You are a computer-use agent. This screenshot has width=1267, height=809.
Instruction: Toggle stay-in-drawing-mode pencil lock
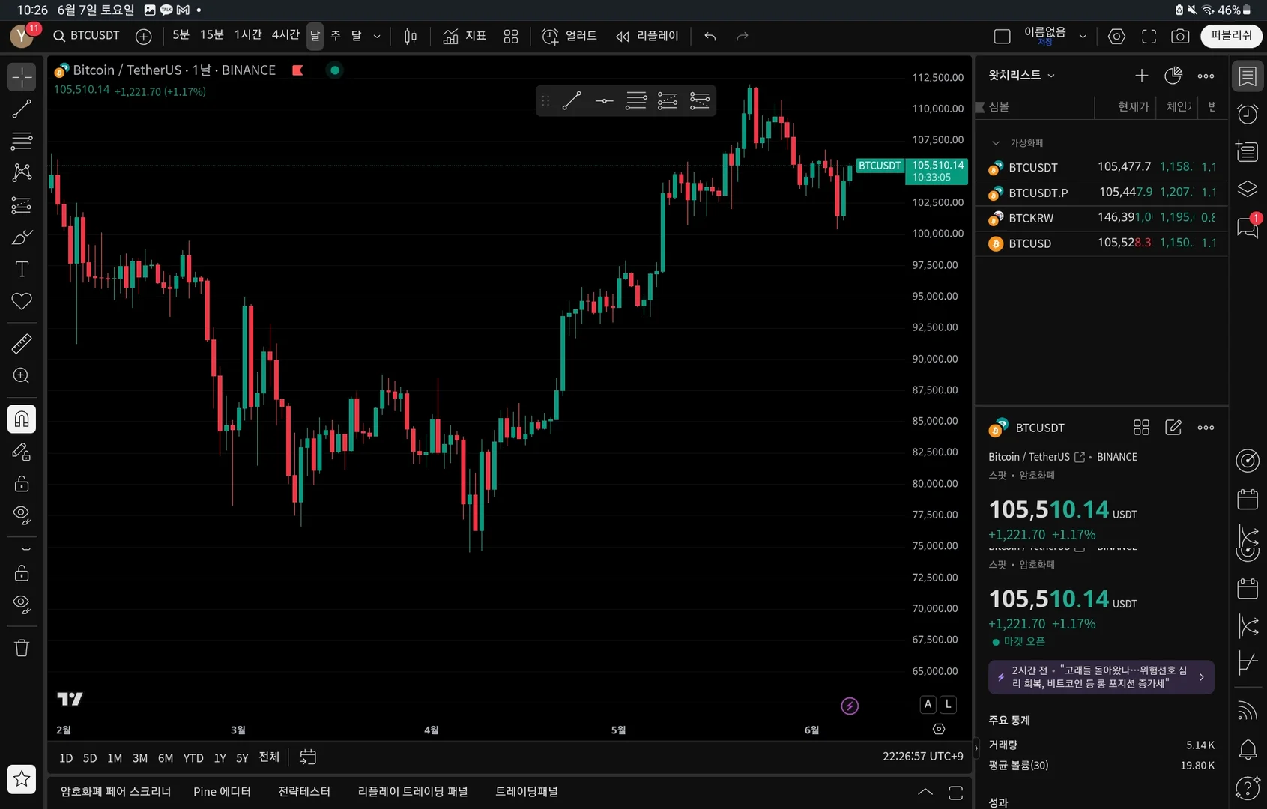[22, 452]
